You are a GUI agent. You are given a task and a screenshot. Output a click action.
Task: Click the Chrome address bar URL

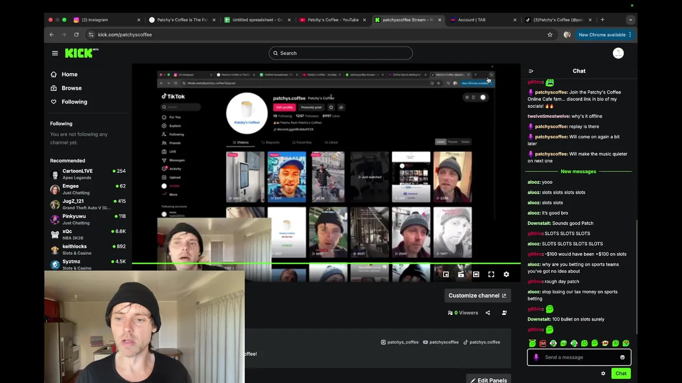coord(125,35)
